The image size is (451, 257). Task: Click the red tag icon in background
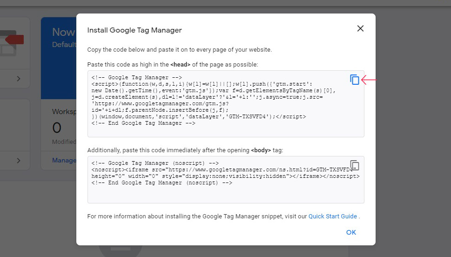(x=15, y=40)
